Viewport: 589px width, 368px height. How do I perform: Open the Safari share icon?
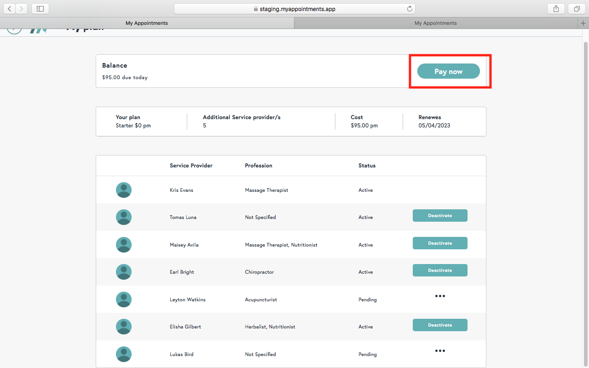[x=556, y=9]
